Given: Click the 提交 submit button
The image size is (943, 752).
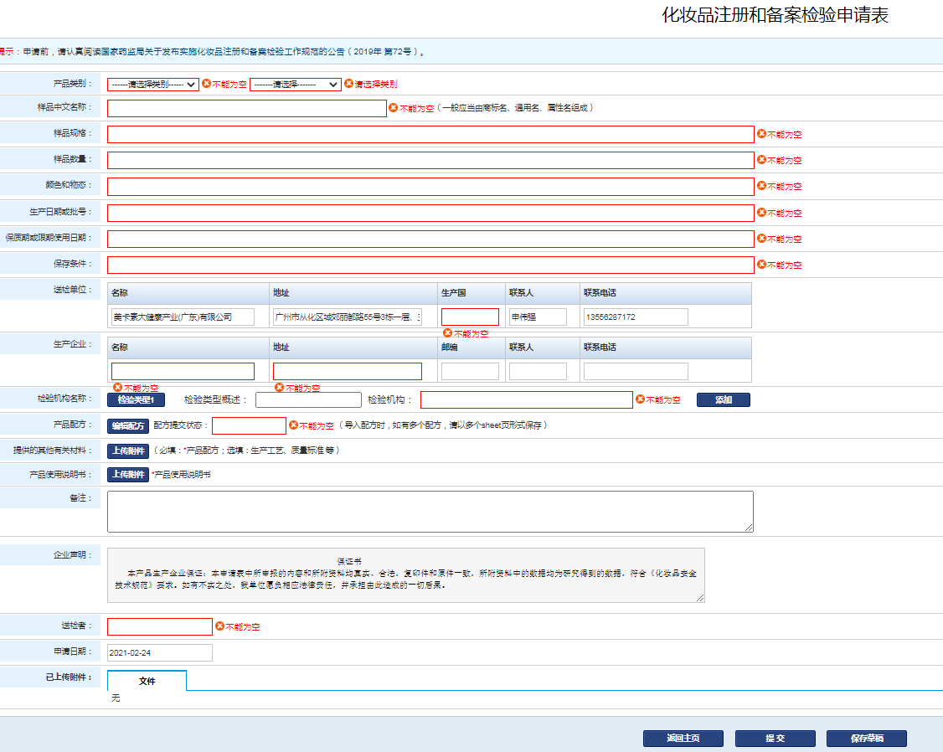Looking at the screenshot, I should click(776, 738).
